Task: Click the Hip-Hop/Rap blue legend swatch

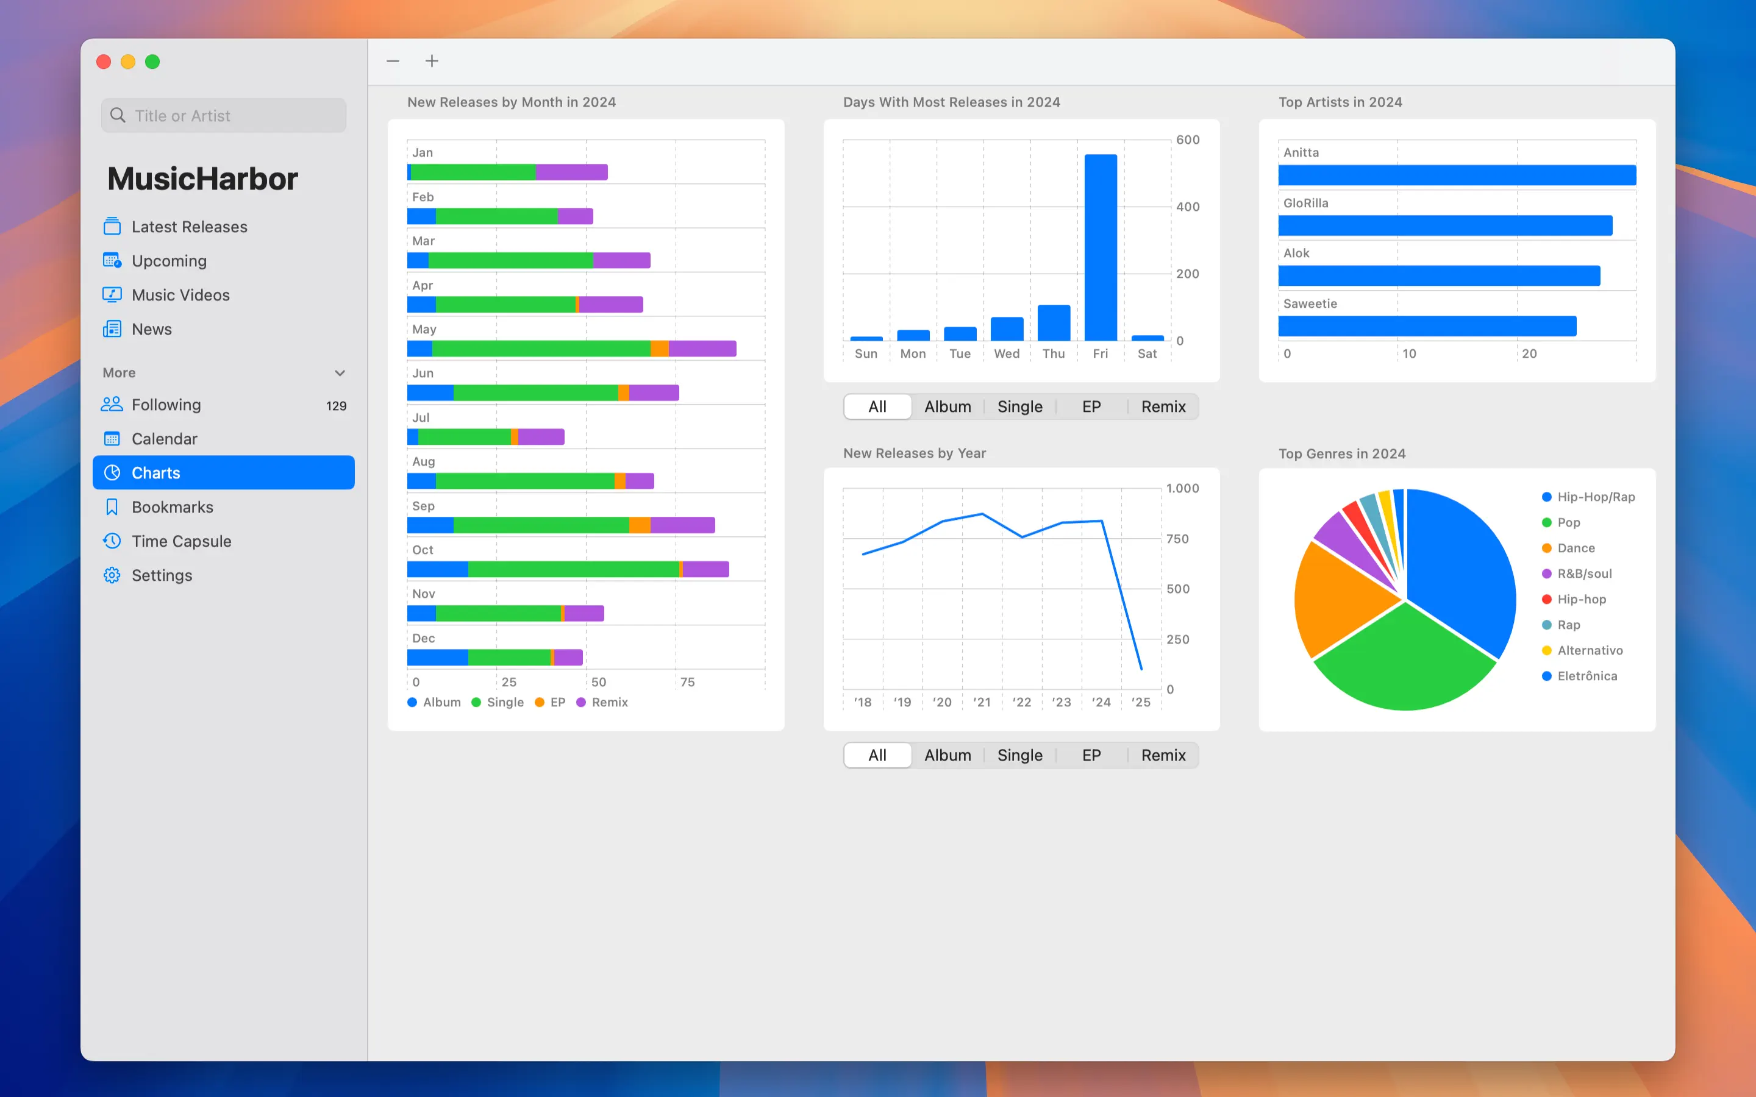Action: pyautogui.click(x=1546, y=497)
